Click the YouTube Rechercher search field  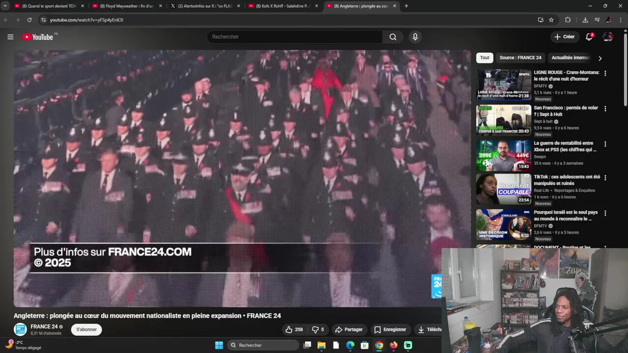click(294, 37)
